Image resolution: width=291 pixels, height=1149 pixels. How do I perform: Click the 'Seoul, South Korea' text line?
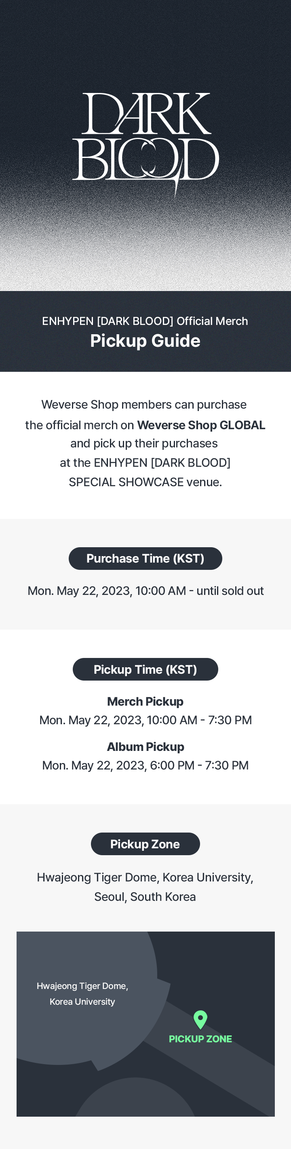click(x=145, y=896)
